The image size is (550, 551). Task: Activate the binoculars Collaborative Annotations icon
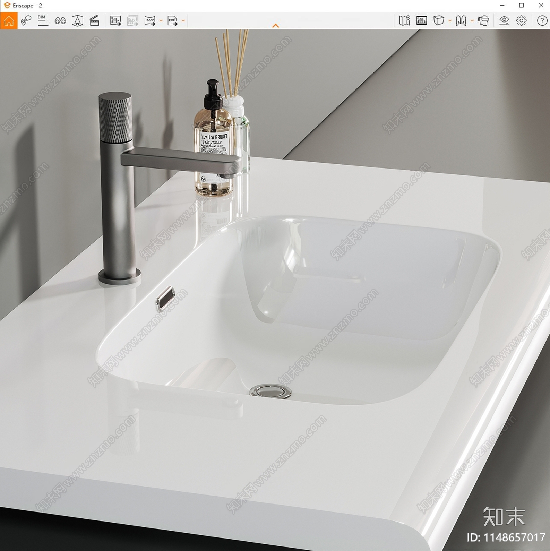[60, 21]
